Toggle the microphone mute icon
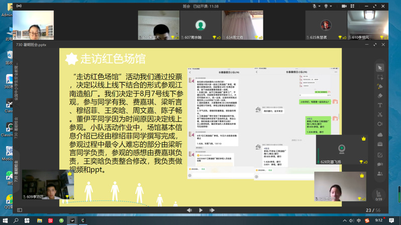 pos(315,7)
